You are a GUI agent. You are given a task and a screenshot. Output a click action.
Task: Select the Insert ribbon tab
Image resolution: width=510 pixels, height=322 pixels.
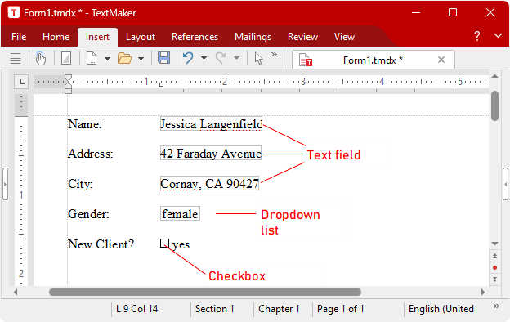tap(97, 37)
